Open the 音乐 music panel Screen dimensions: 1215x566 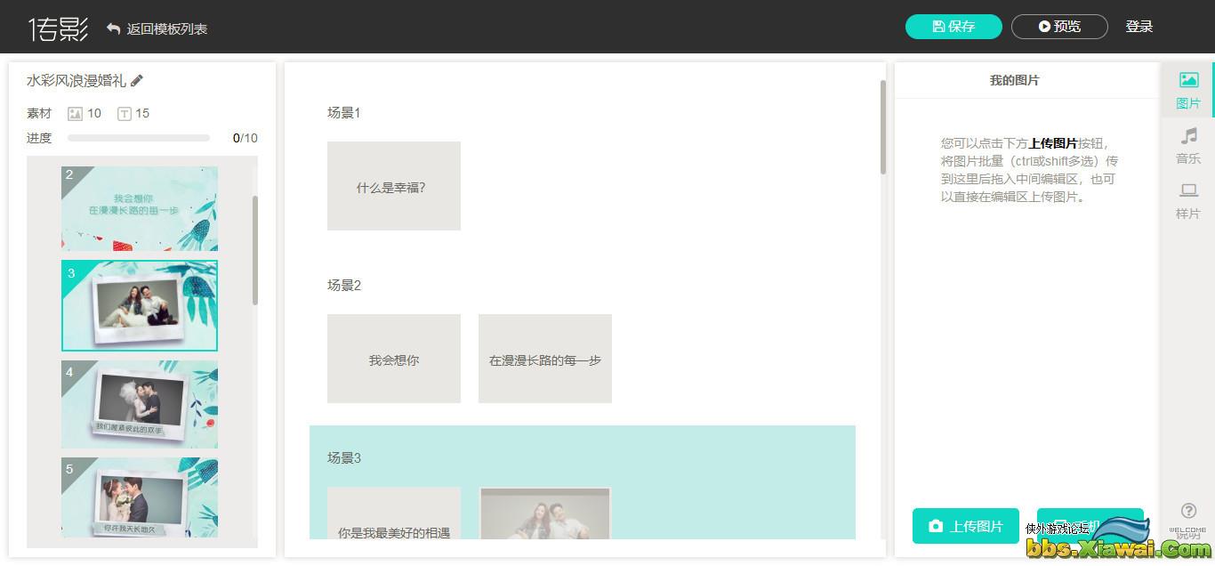coord(1188,146)
